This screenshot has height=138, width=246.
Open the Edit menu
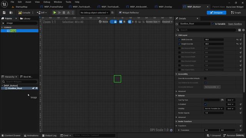pos(20,2)
